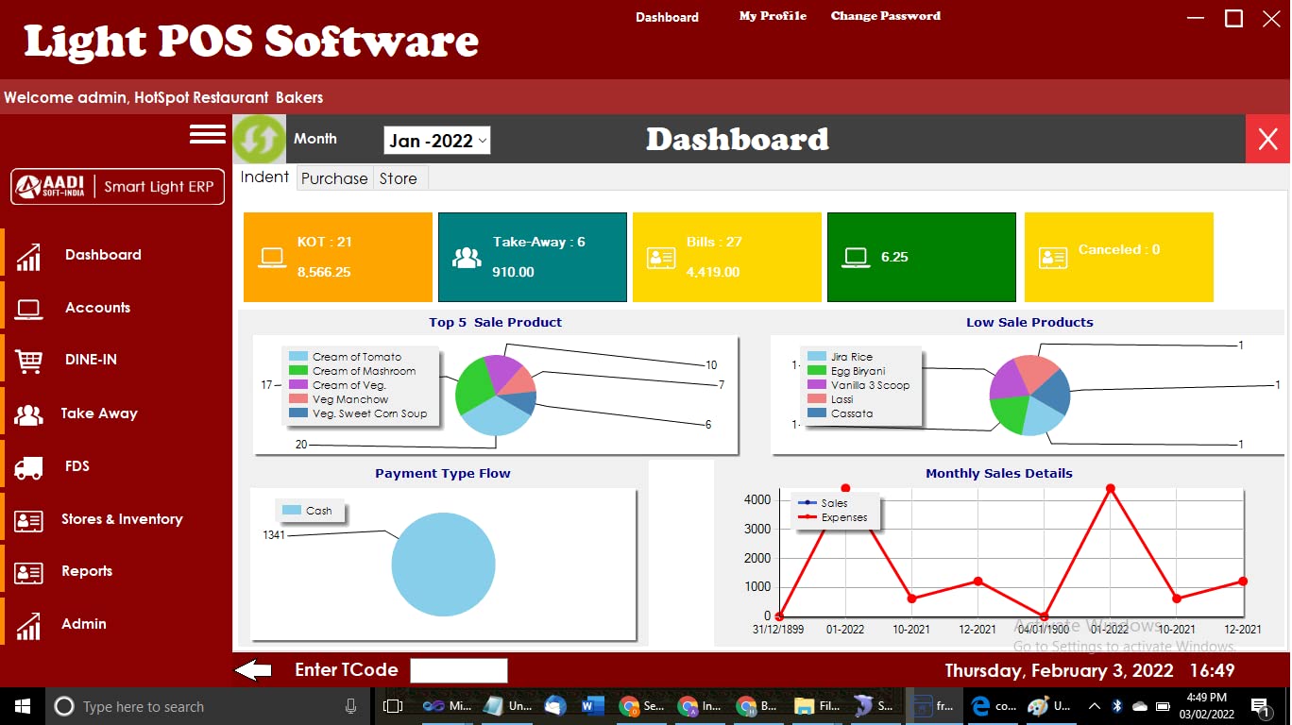Screen dimensions: 1292x725
Task: Open the Windows Start menu
Action: [x=22, y=706]
